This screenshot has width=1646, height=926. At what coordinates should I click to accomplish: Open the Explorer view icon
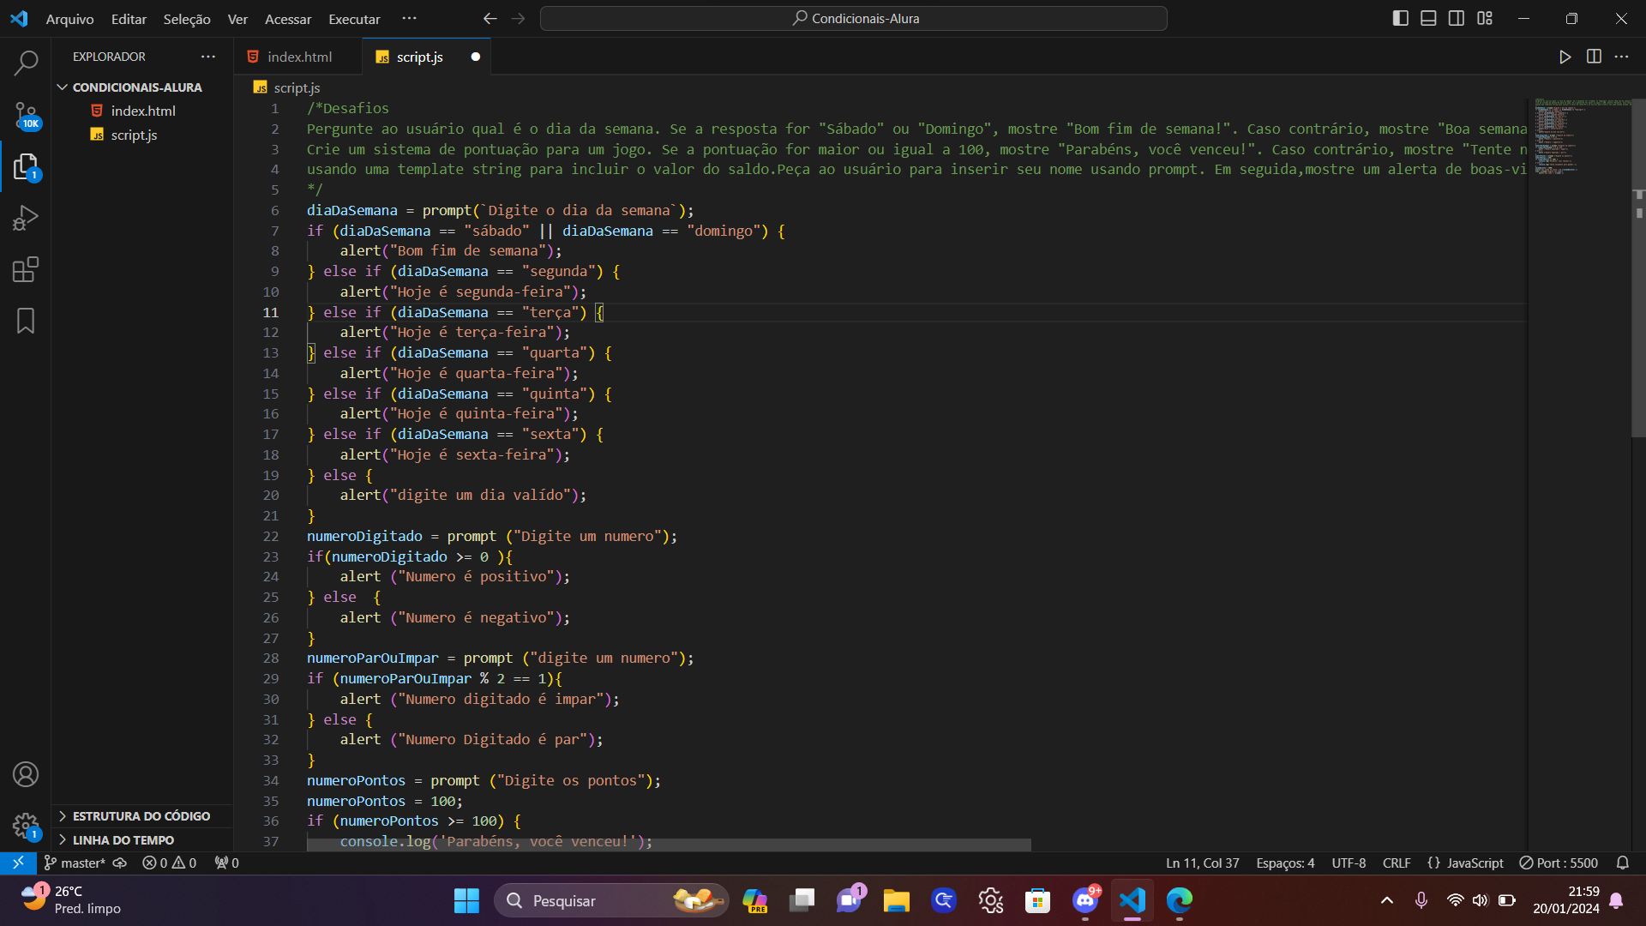click(26, 166)
